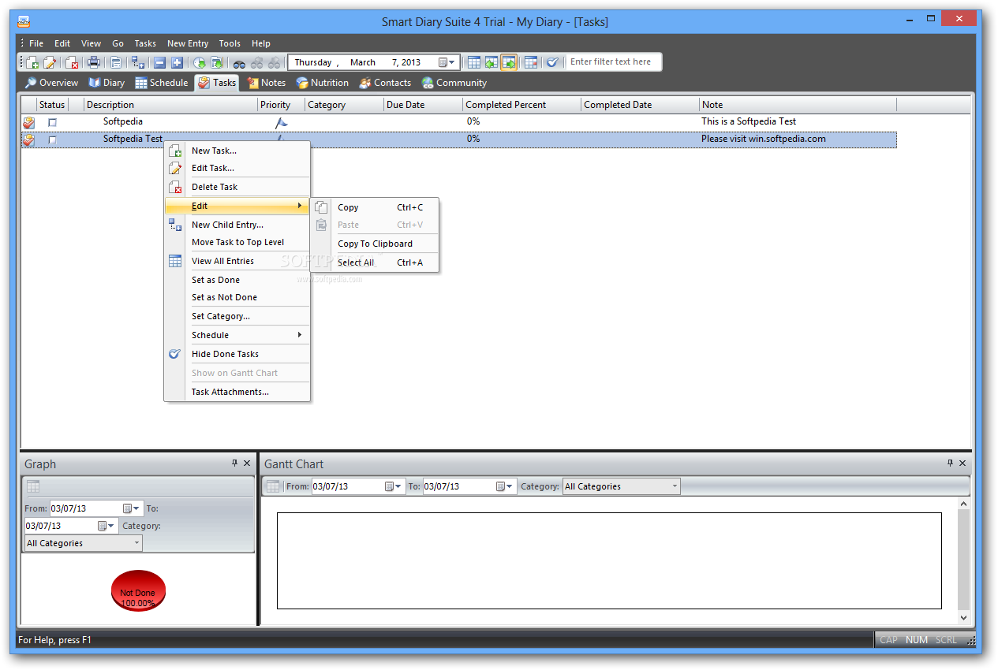The image size is (998, 670).
Task: Click the clock with green arrow toolbar icon
Action: click(x=199, y=62)
